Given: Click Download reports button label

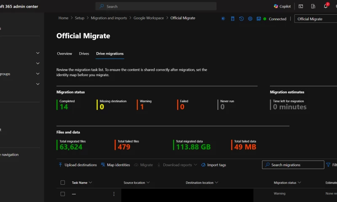Looking at the screenshot, I should tap(177, 165).
